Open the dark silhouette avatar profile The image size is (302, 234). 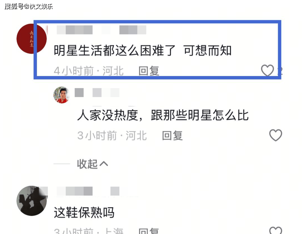[32, 201]
